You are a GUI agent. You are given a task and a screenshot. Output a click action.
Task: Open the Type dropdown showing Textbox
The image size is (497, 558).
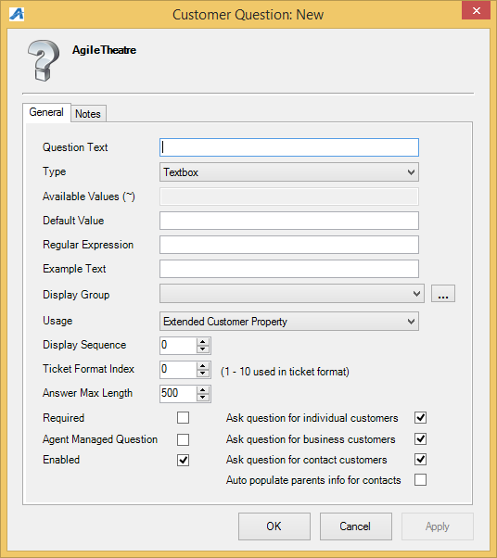point(289,172)
